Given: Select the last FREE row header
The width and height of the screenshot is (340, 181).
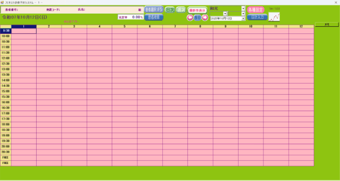Looking at the screenshot, I should pos(6,164).
